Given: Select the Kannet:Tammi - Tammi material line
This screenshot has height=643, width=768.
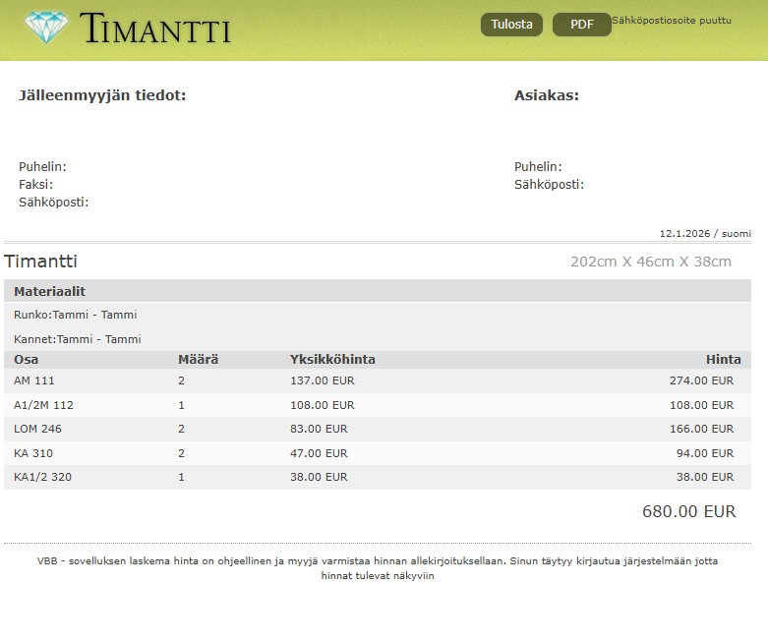Looking at the screenshot, I should pyautogui.click(x=78, y=339).
